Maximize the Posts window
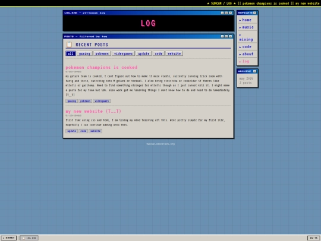 pos(226,36)
